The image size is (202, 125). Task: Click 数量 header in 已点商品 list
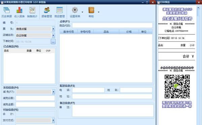pos(29,51)
